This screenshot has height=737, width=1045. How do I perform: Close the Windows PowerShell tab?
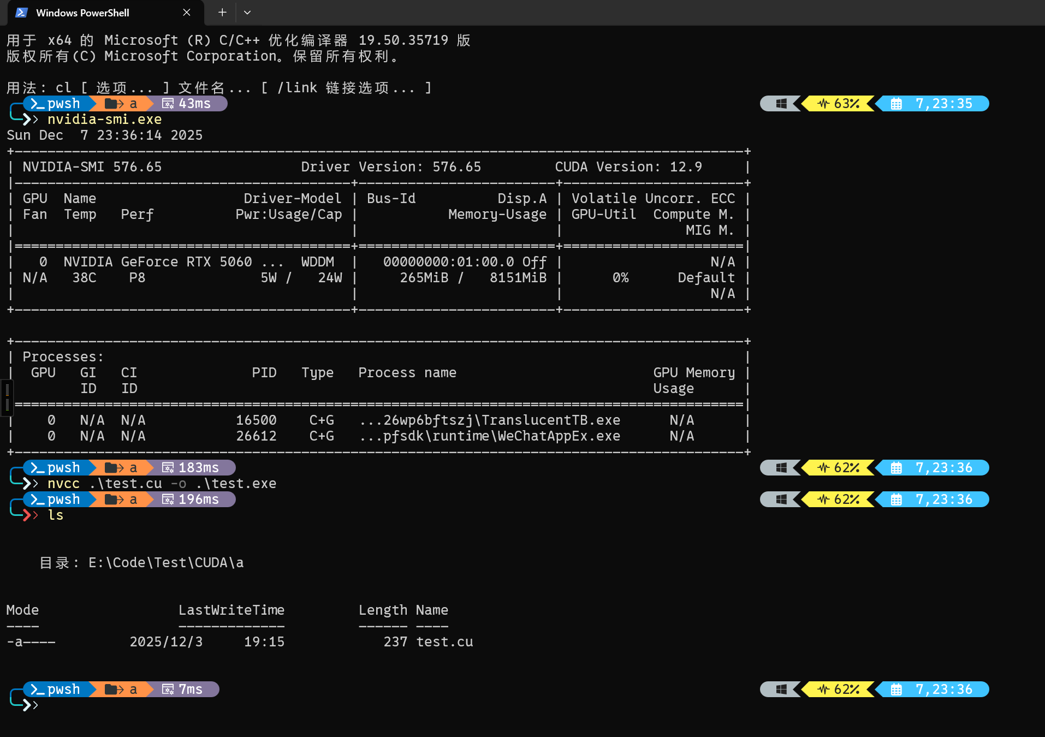click(187, 13)
